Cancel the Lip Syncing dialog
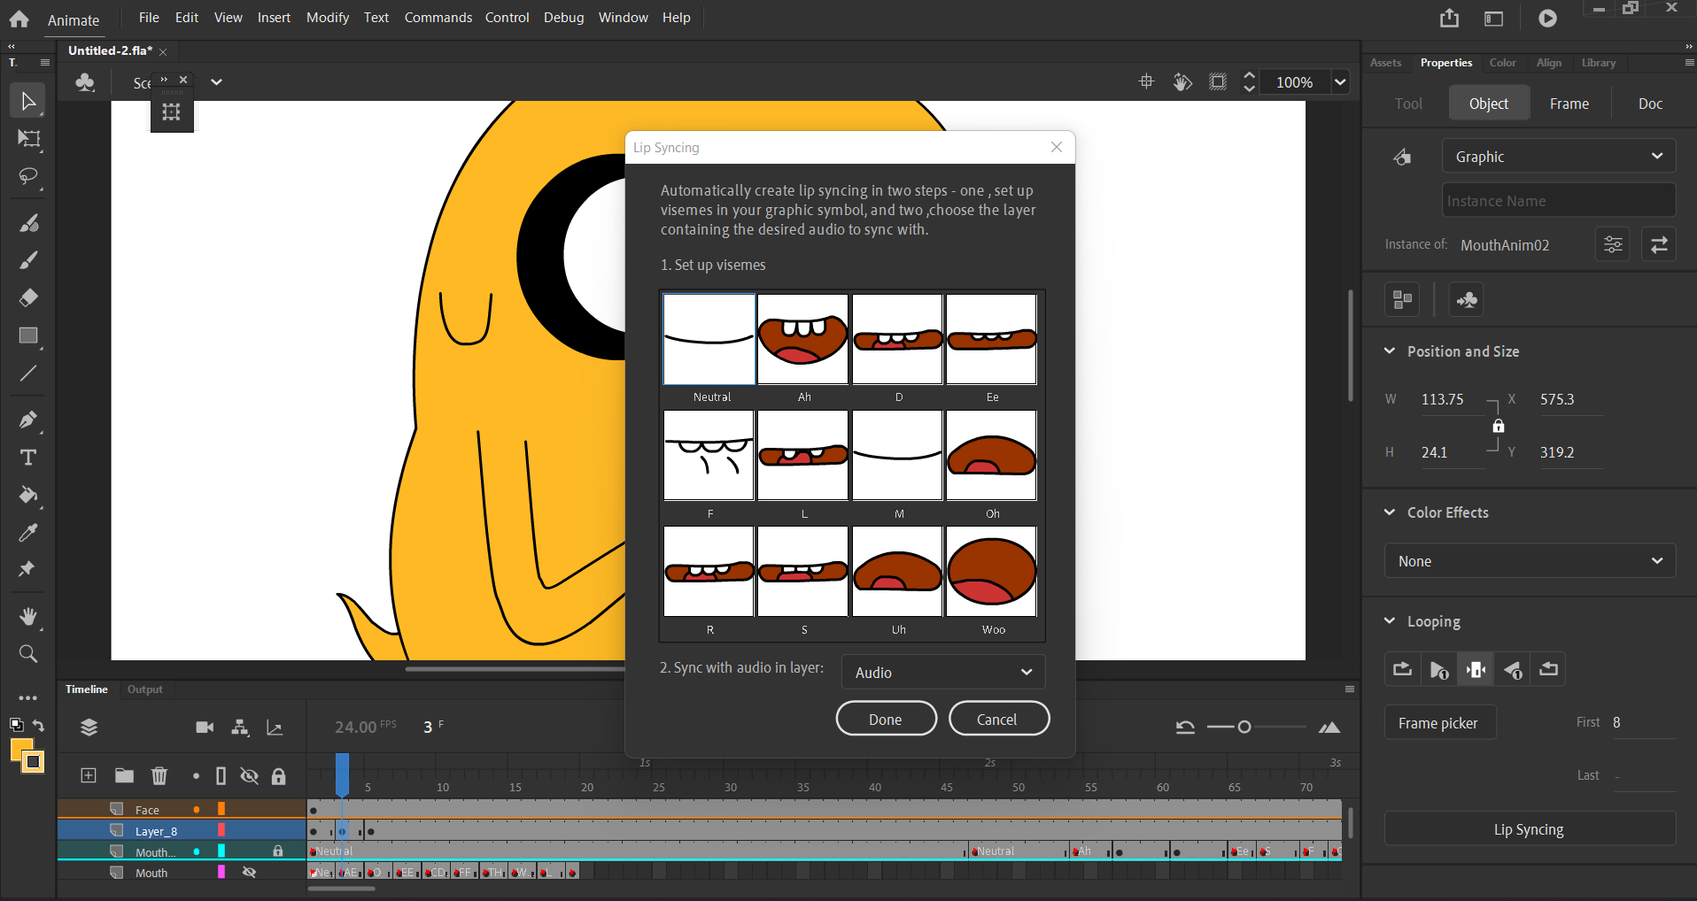This screenshot has width=1697, height=901. [998, 719]
